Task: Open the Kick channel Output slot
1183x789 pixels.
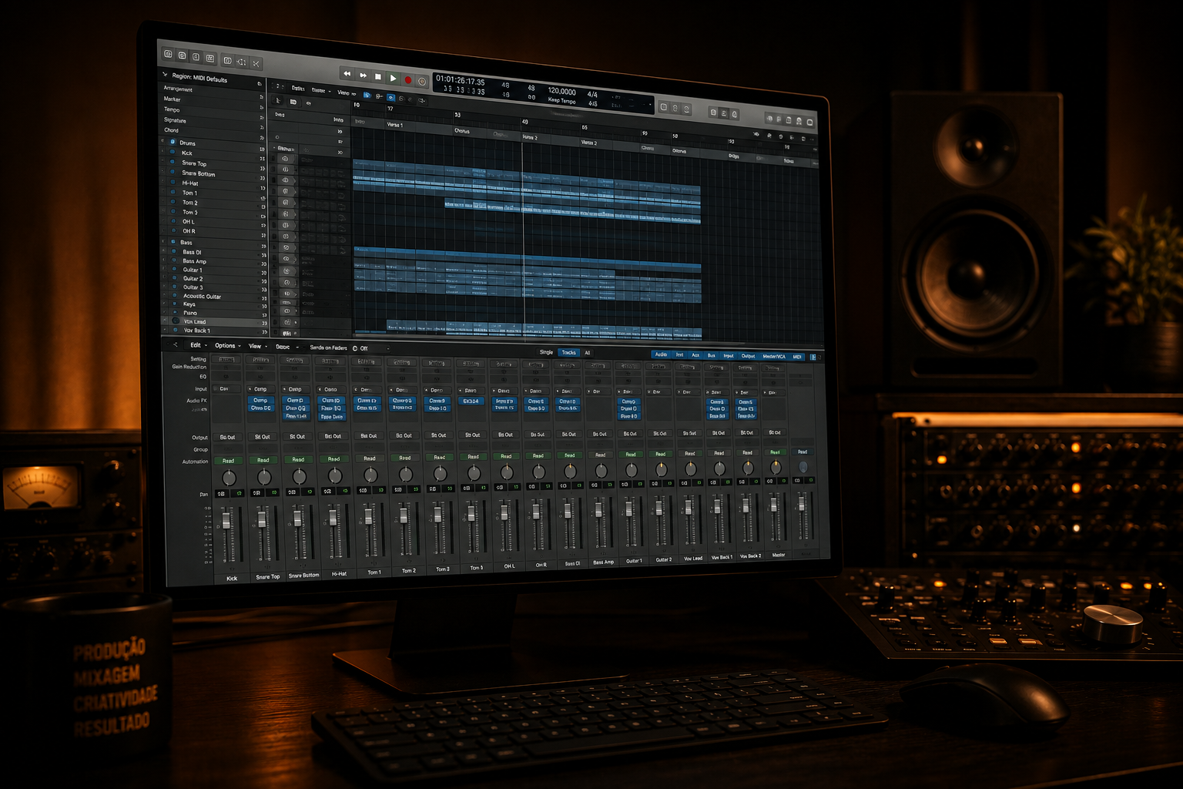Action: [x=227, y=437]
